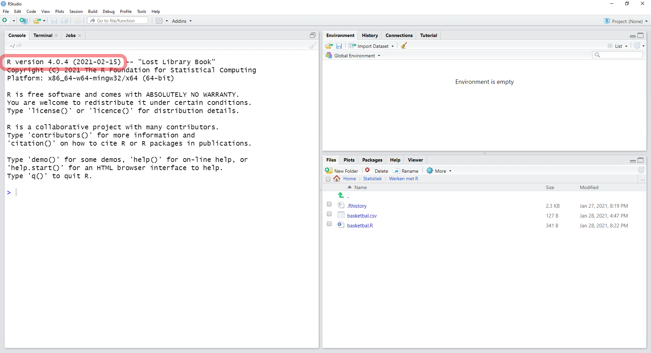The image size is (651, 353).
Task: Clear the console with the broom icon
Action: click(312, 45)
